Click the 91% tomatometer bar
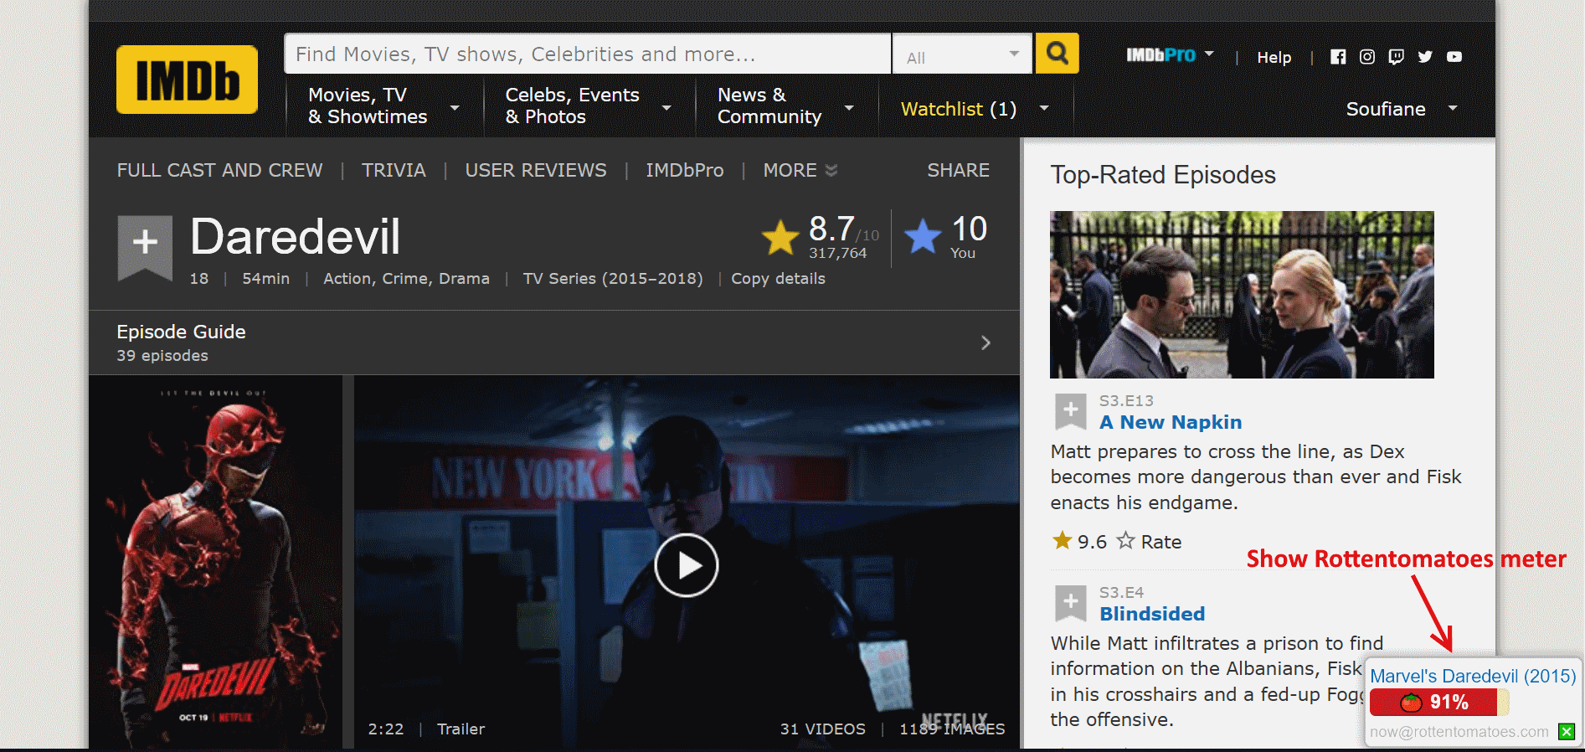 pos(1438,702)
